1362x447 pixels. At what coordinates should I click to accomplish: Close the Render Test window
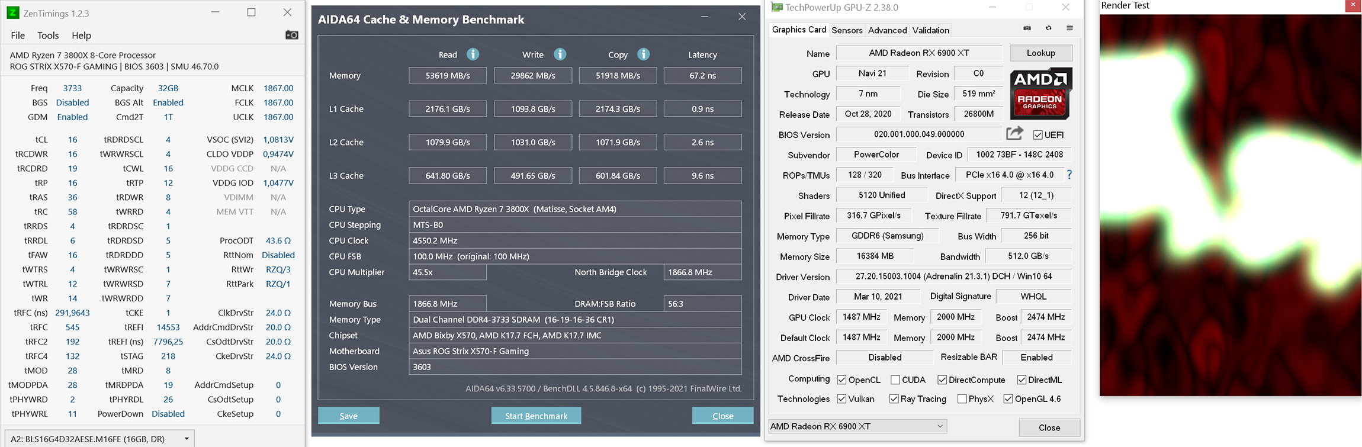click(1353, 5)
